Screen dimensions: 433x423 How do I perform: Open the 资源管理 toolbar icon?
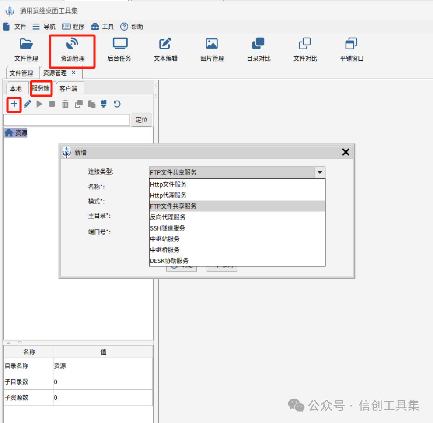tap(72, 44)
